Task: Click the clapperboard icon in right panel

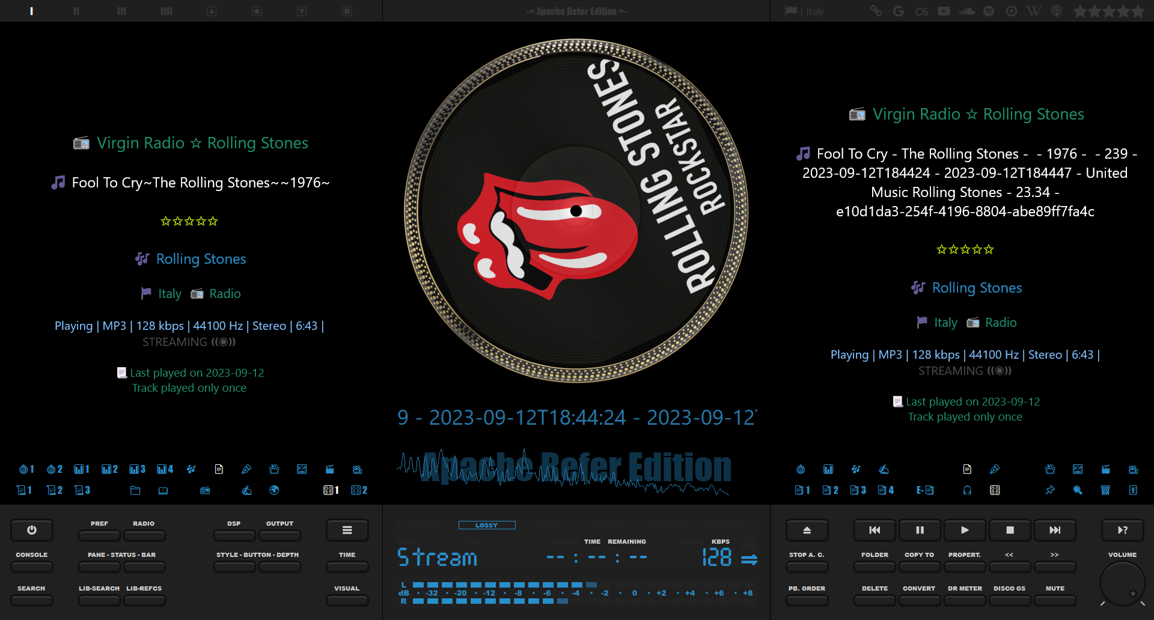Action: point(1105,469)
